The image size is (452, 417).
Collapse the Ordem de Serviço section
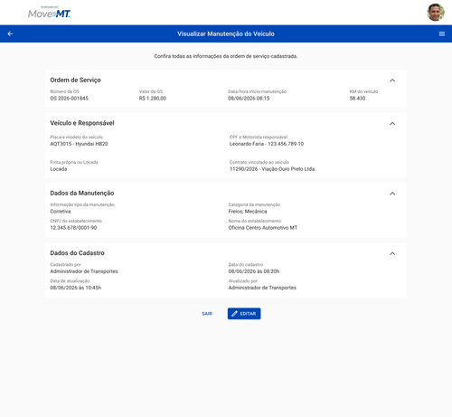[x=392, y=81]
